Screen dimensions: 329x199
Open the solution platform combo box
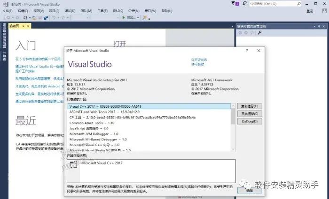click(105, 18)
